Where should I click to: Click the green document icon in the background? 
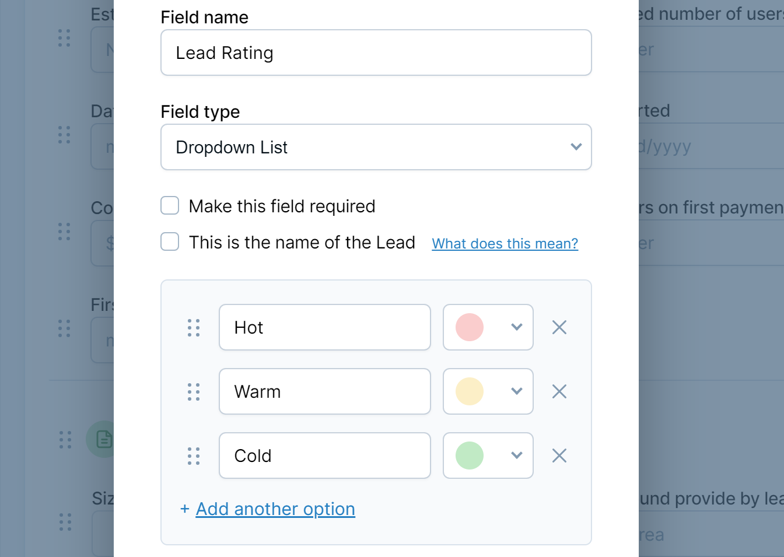click(103, 439)
